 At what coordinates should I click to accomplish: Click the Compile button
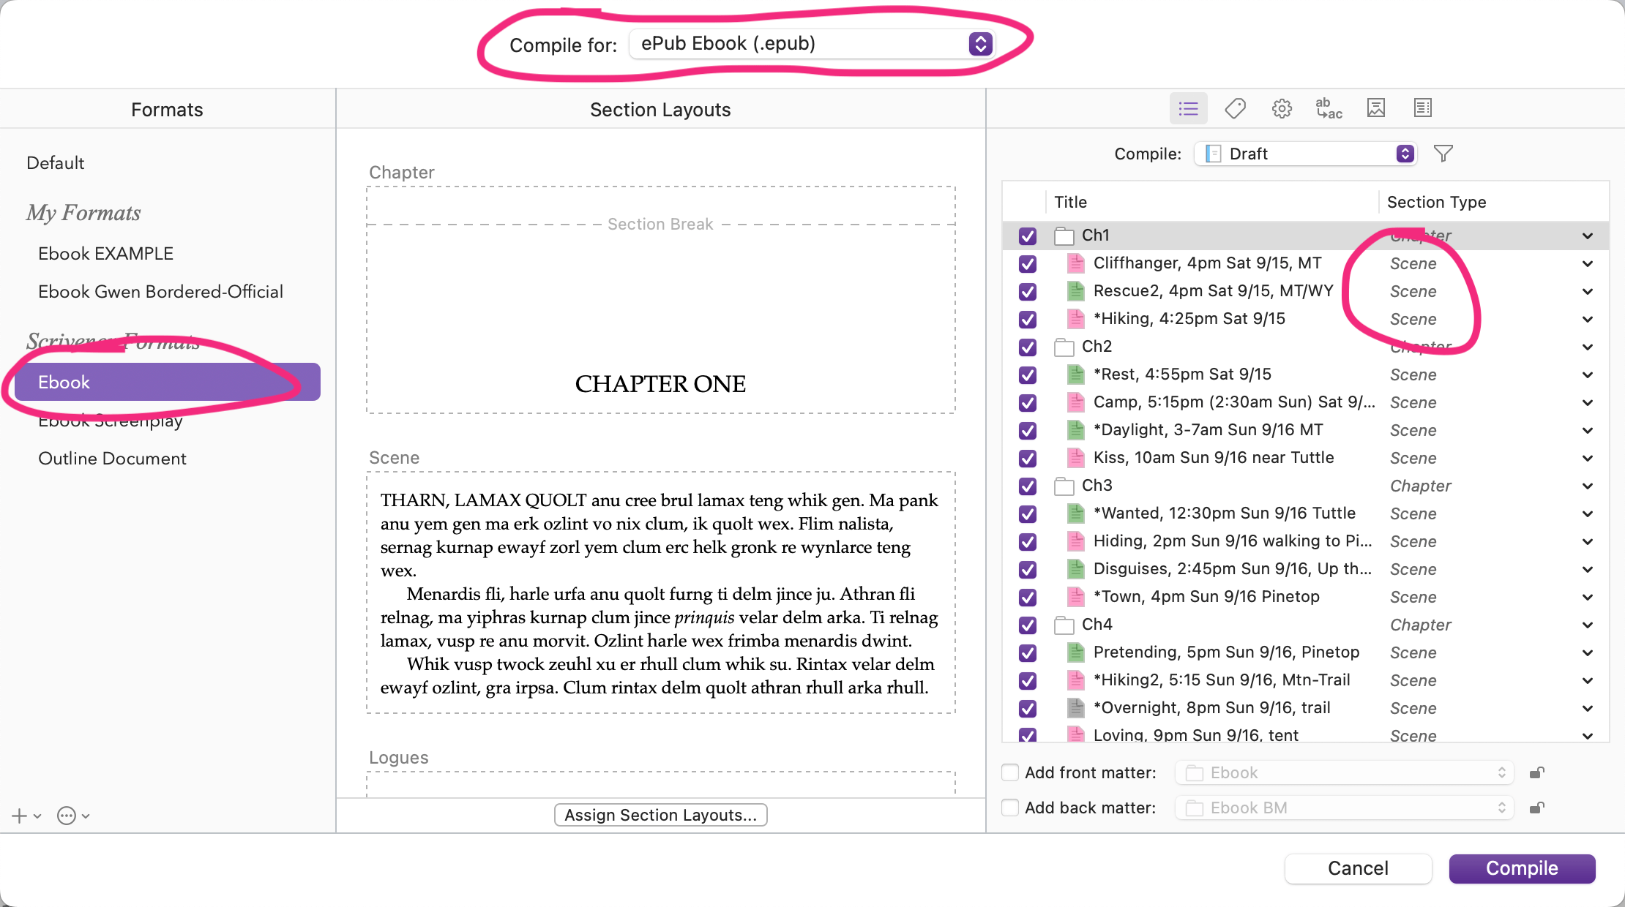tap(1522, 868)
